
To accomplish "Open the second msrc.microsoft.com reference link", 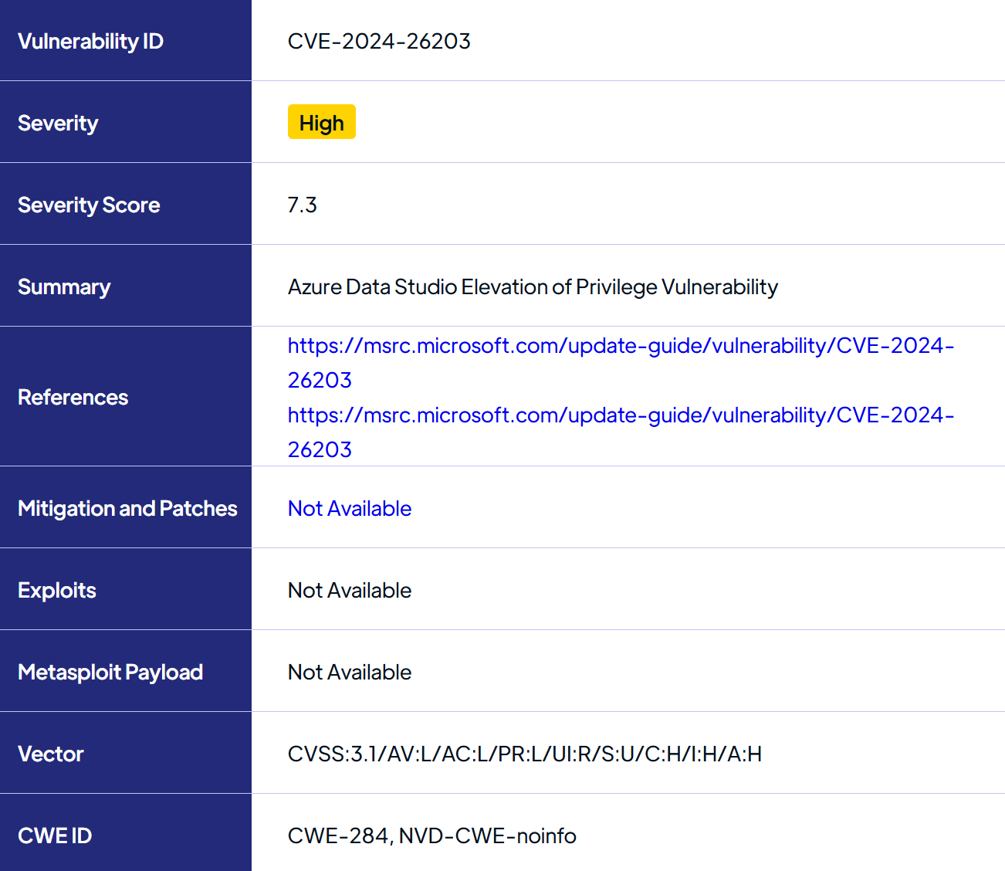I will [x=621, y=432].
